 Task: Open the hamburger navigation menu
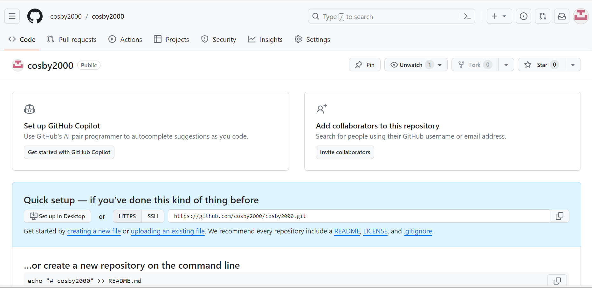point(12,16)
